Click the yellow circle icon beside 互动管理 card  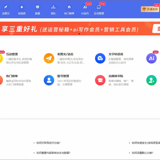click(x=1, y=58)
